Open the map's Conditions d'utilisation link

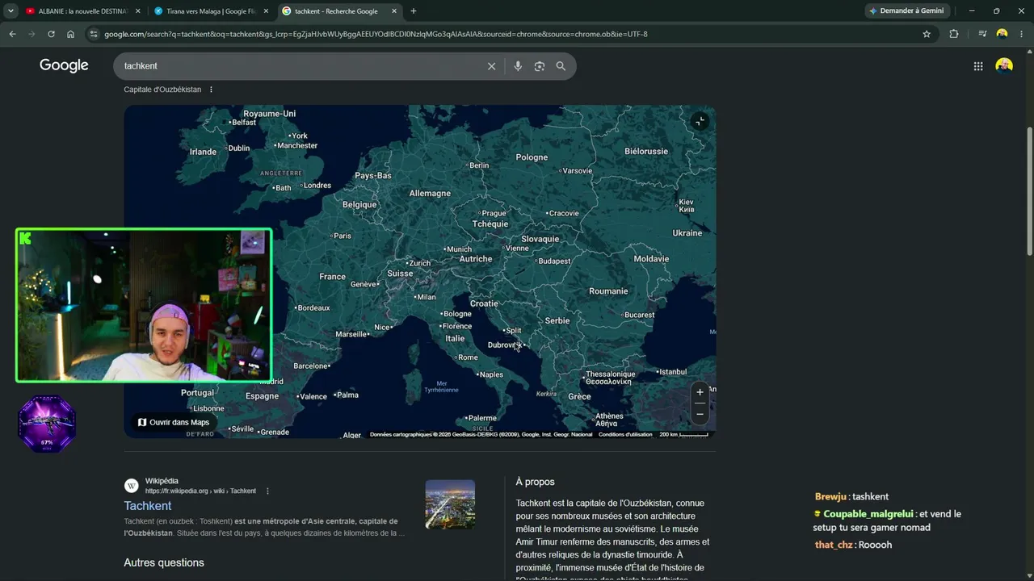(x=625, y=434)
